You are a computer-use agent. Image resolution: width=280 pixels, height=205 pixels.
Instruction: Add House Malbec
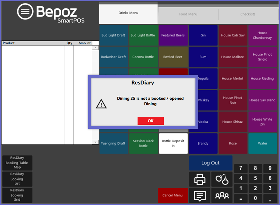click(x=233, y=57)
